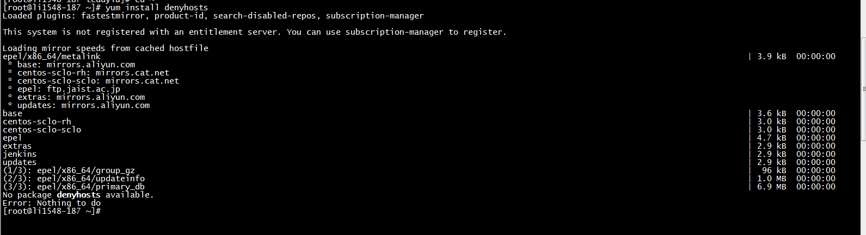The image size is (866, 235).
Task: Click the 'centos-sclo-sclo: mirrors.cat.net' entry
Action: 98,81
